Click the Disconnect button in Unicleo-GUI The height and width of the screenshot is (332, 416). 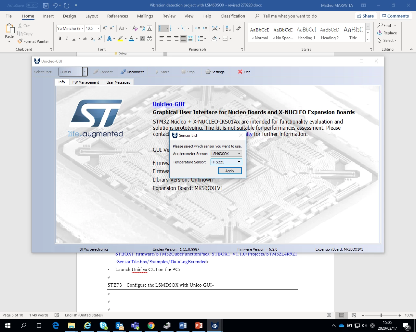pyautogui.click(x=132, y=72)
